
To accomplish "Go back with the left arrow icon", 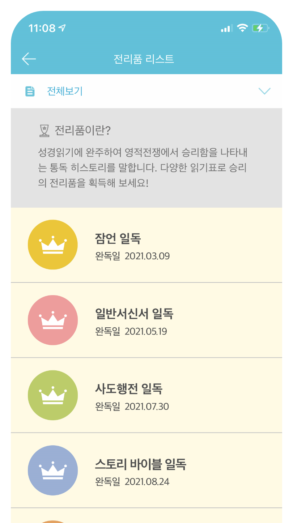I will 29,59.
